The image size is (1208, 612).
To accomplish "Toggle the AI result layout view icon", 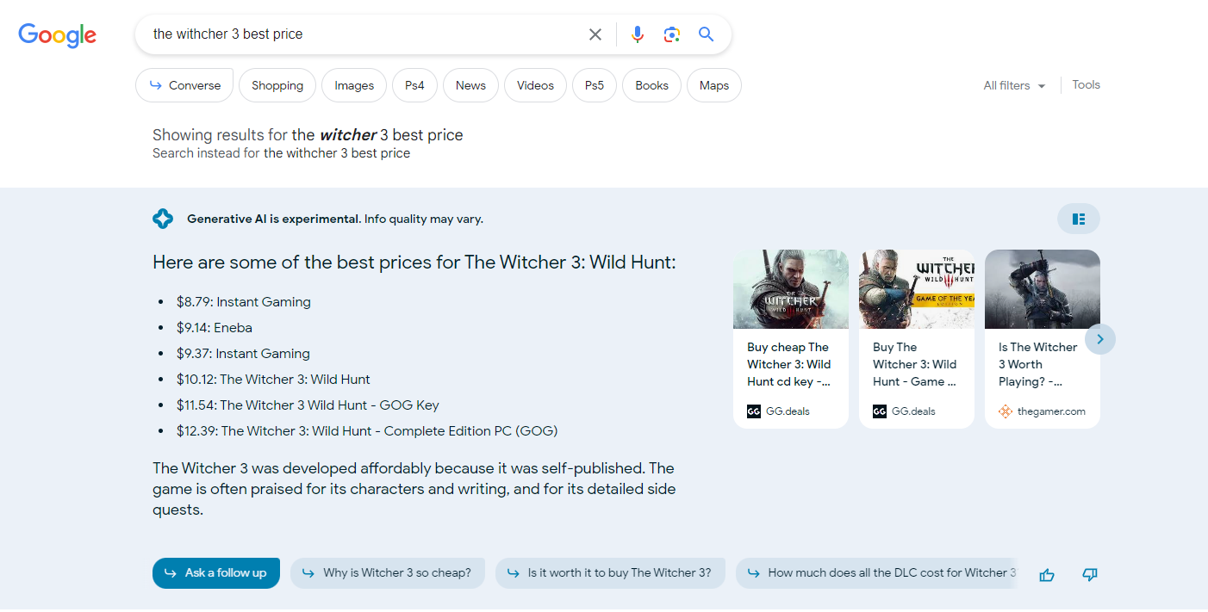I will (x=1079, y=219).
